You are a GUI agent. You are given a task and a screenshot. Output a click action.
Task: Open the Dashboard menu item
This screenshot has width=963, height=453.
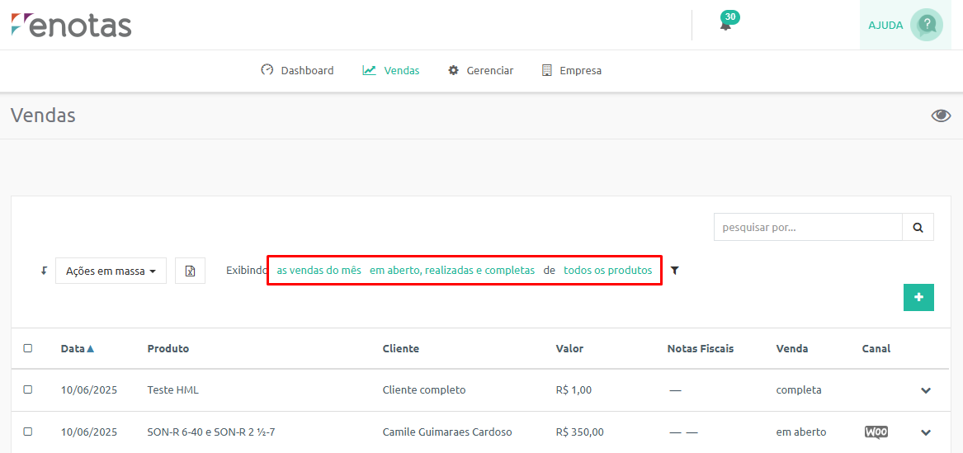coord(297,70)
